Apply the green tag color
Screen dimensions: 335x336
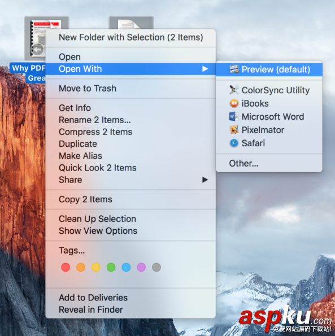(x=111, y=267)
